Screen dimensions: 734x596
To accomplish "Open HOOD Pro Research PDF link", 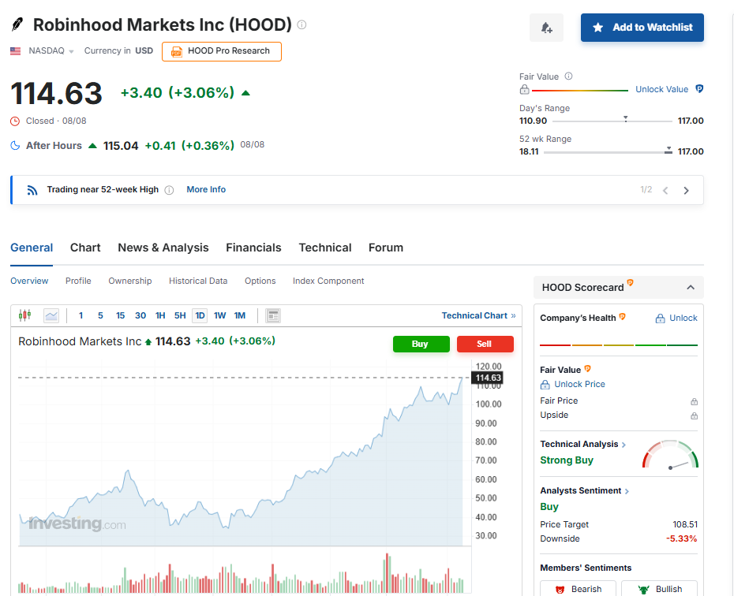I will 222,51.
